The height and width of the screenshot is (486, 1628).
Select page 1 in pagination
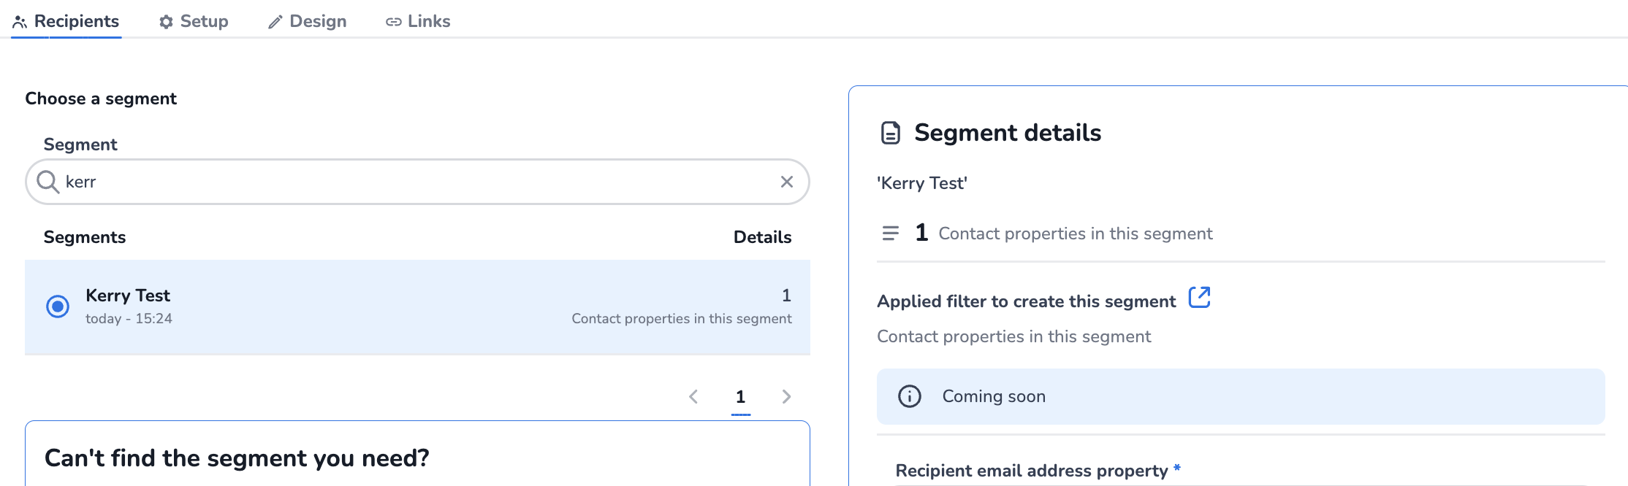[x=740, y=397]
